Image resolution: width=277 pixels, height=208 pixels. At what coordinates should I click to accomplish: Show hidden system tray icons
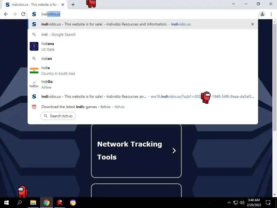tap(229, 203)
